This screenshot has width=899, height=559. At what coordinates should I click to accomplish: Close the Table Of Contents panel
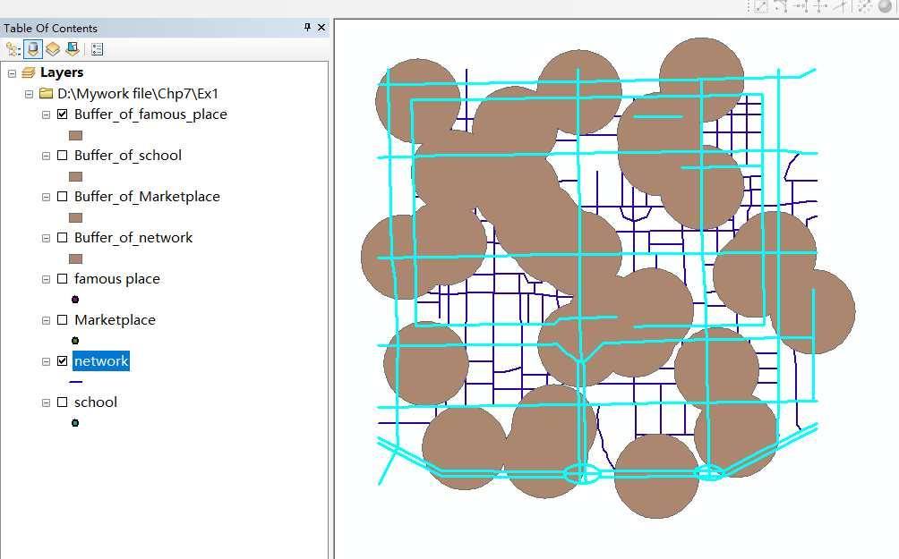[321, 28]
